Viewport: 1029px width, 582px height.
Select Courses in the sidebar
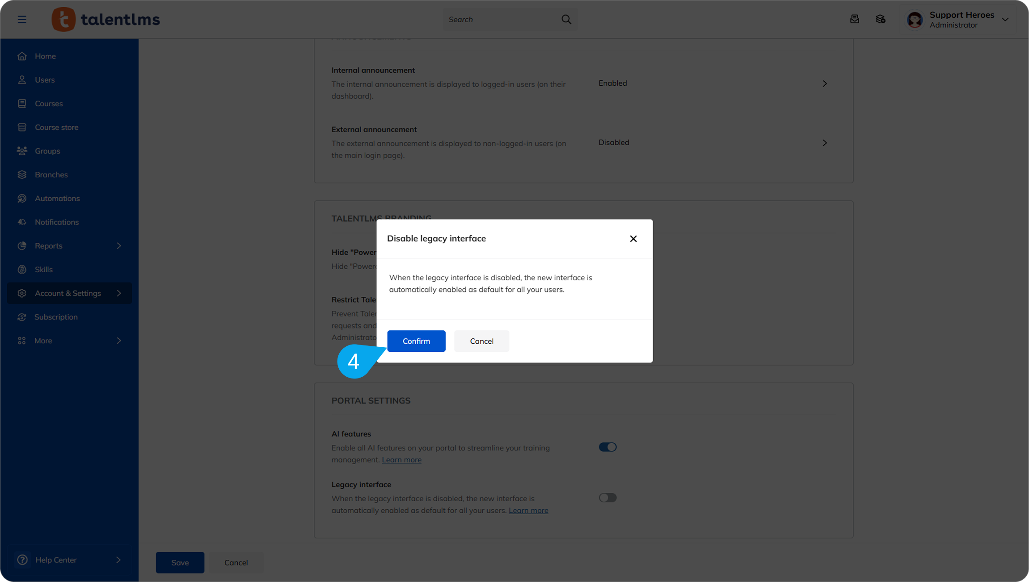coord(49,104)
